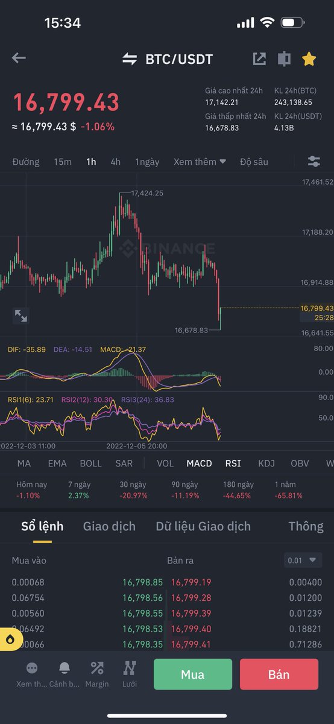
Task: Tap the 30 ngày performance value -20.97%
Action: point(132,495)
